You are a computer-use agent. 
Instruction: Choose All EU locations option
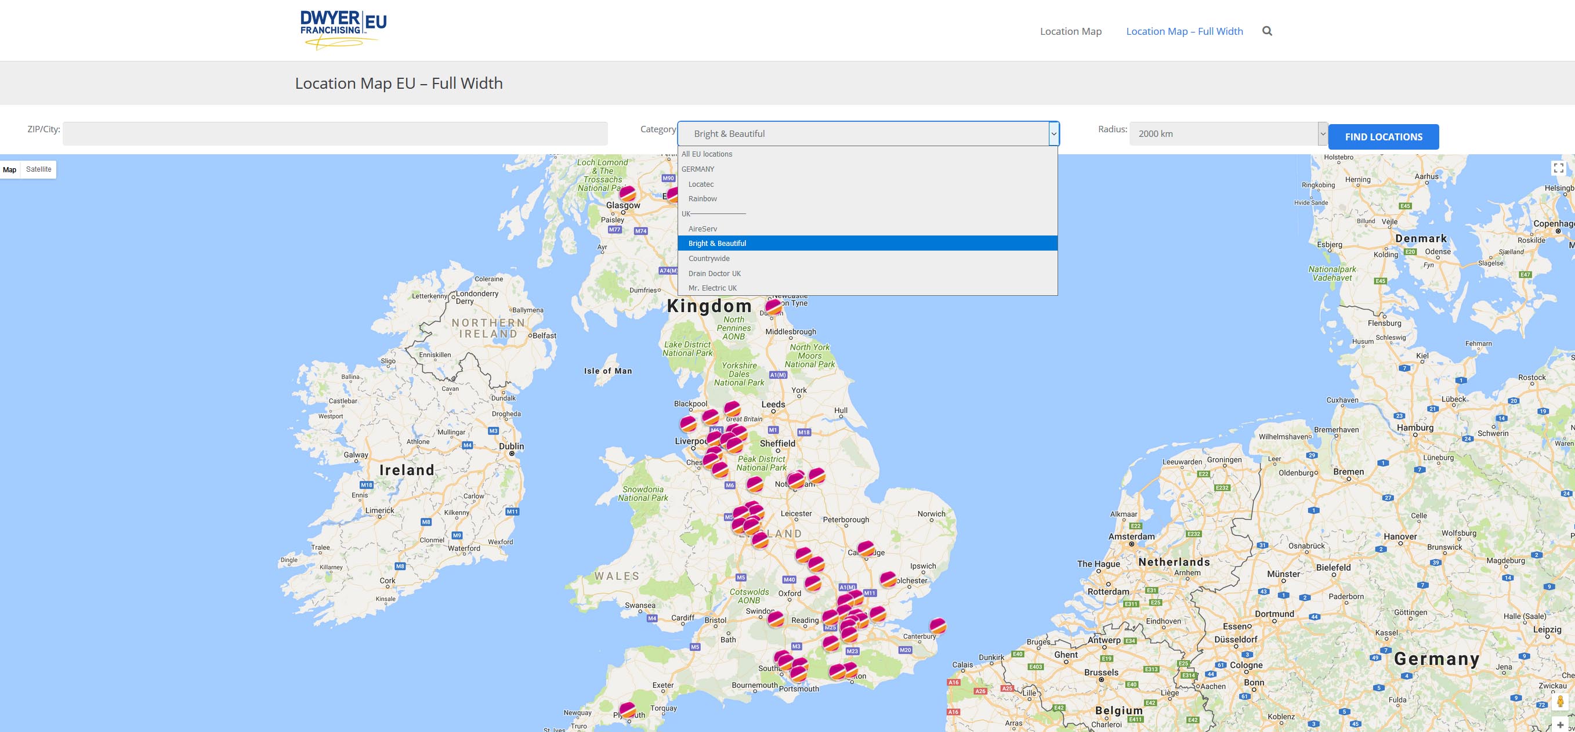(868, 154)
